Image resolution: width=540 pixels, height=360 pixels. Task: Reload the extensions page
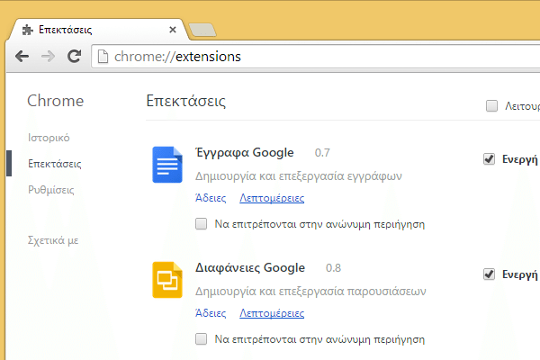(74, 56)
